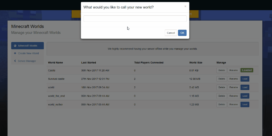Image resolution: width=272 pixels, height=136 pixels.
Task: Load the world named world
Action: click(x=245, y=87)
